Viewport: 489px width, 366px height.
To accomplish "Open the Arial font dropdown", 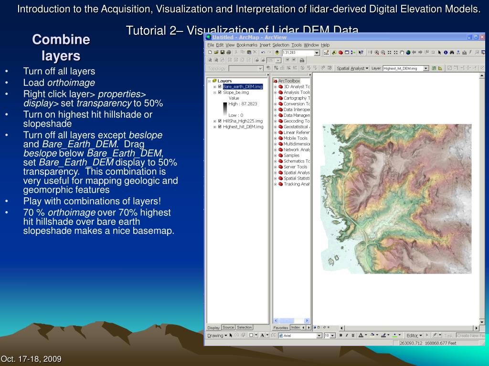I will click(x=319, y=335).
